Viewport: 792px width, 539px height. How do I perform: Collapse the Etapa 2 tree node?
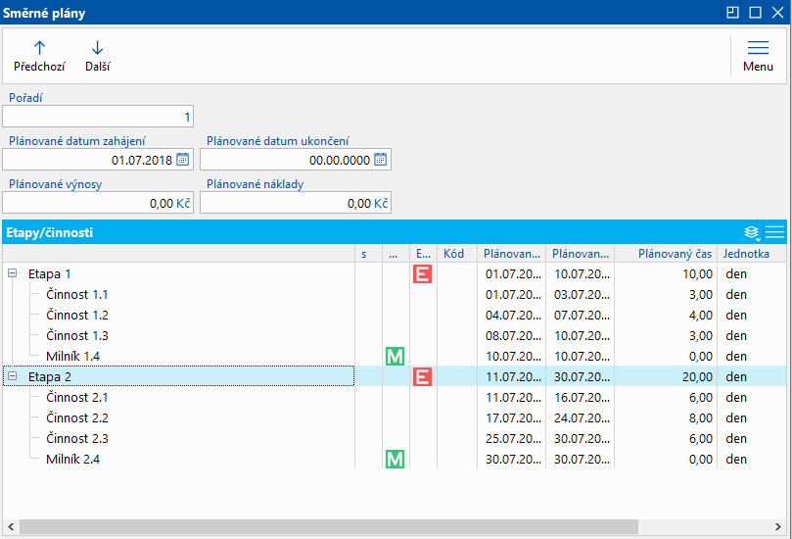click(x=13, y=376)
